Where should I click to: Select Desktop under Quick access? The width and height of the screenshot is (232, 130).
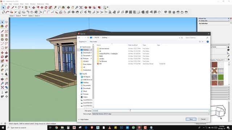click(86, 50)
